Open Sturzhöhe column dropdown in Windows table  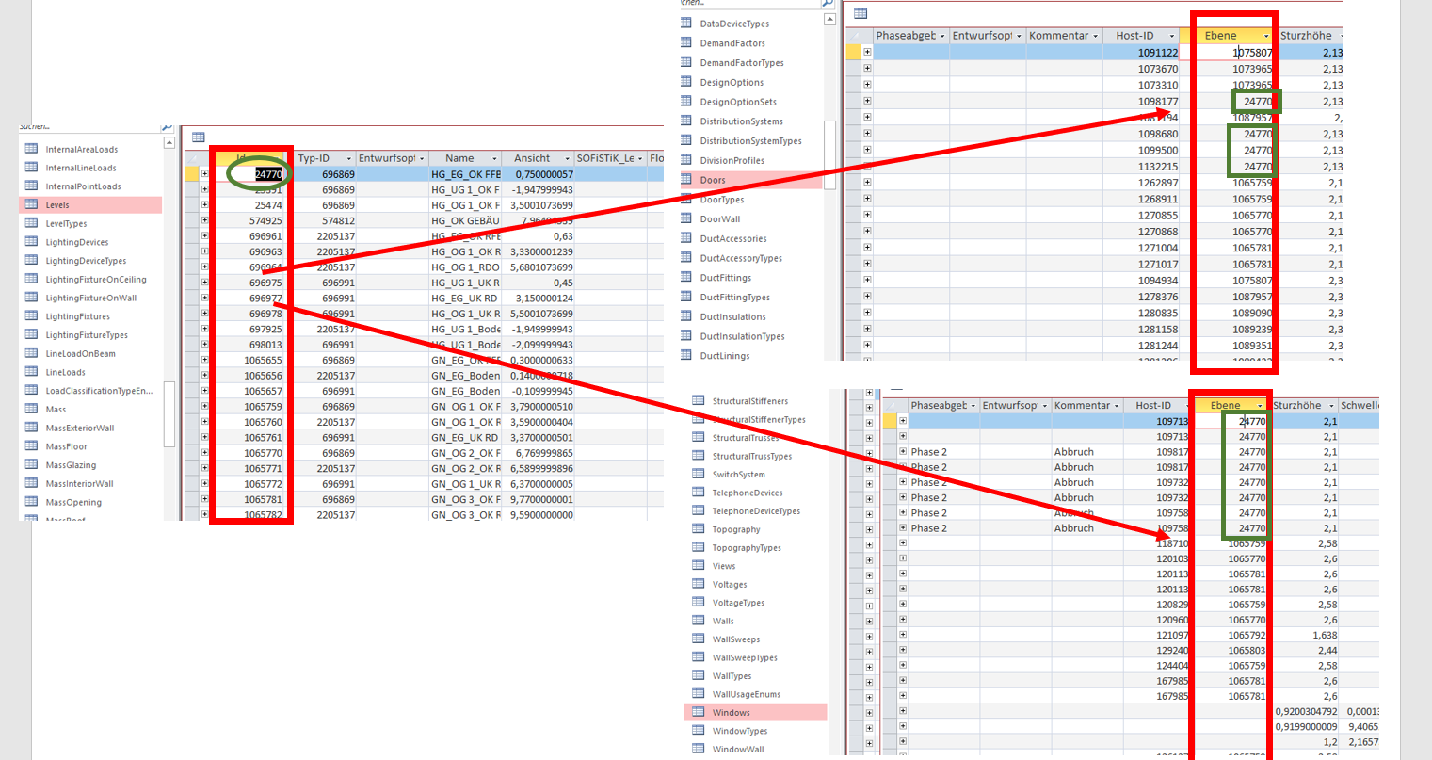pos(1329,406)
